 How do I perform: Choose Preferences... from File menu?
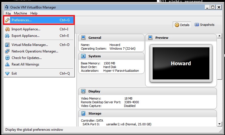coord(39,20)
